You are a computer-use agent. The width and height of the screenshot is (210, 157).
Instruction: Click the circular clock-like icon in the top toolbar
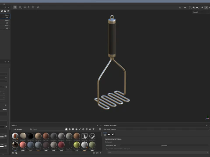38,7
